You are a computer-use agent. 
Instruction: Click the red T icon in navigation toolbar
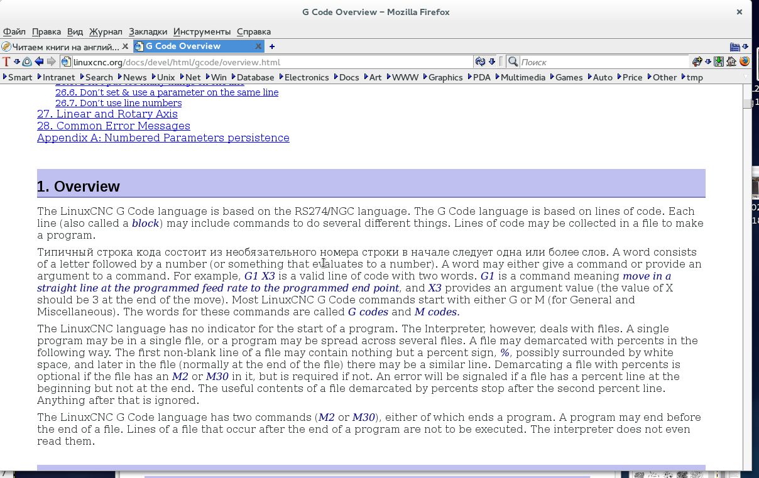[x=6, y=62]
